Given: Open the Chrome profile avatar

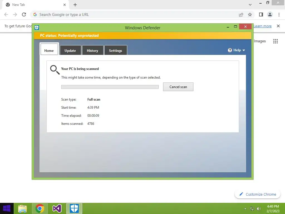Looking at the screenshot, I should point(270,14).
